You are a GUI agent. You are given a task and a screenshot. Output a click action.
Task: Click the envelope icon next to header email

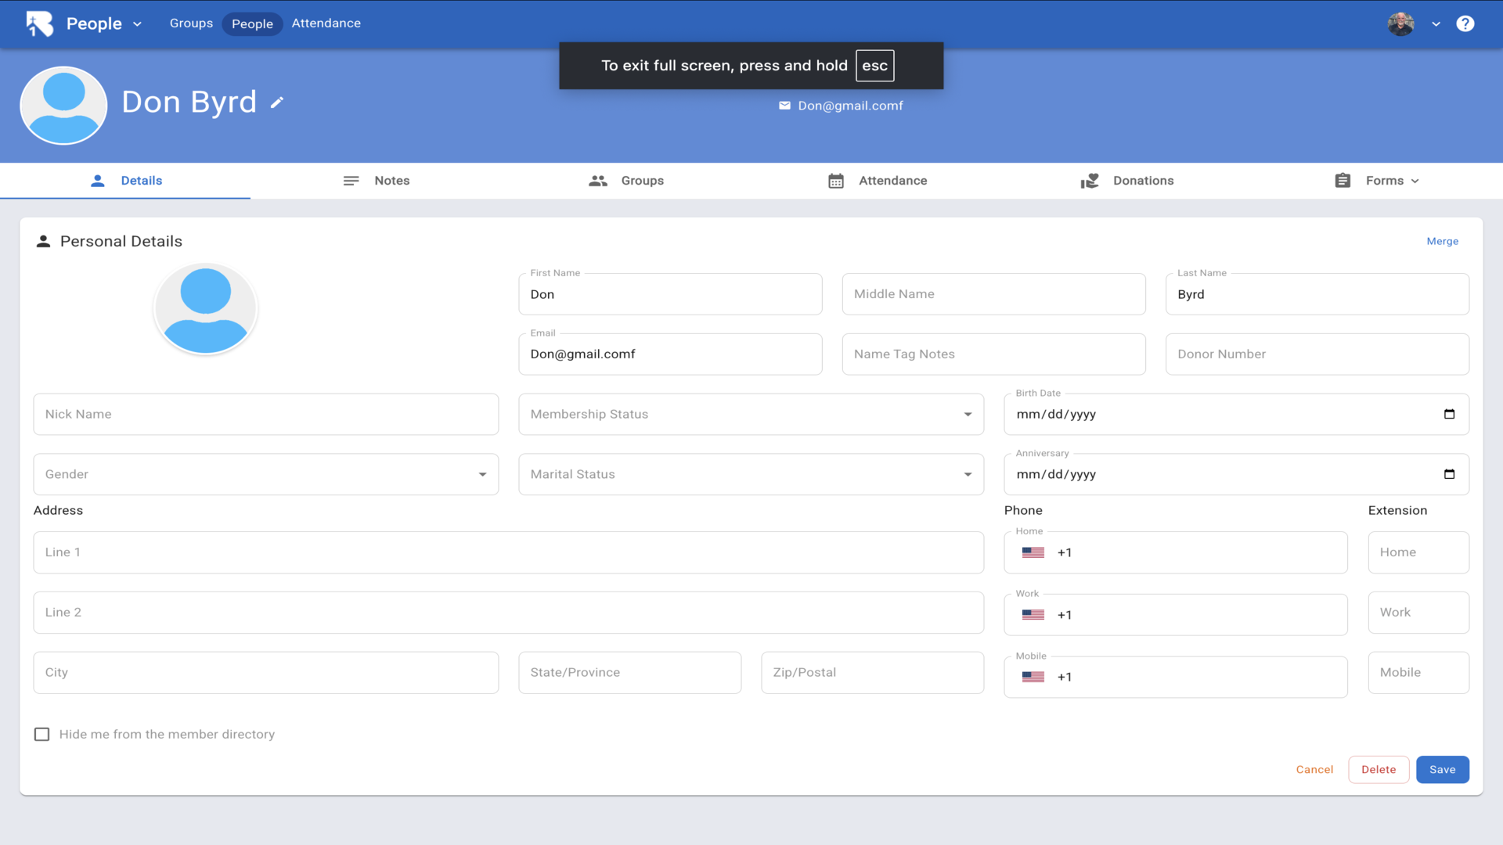coord(784,106)
